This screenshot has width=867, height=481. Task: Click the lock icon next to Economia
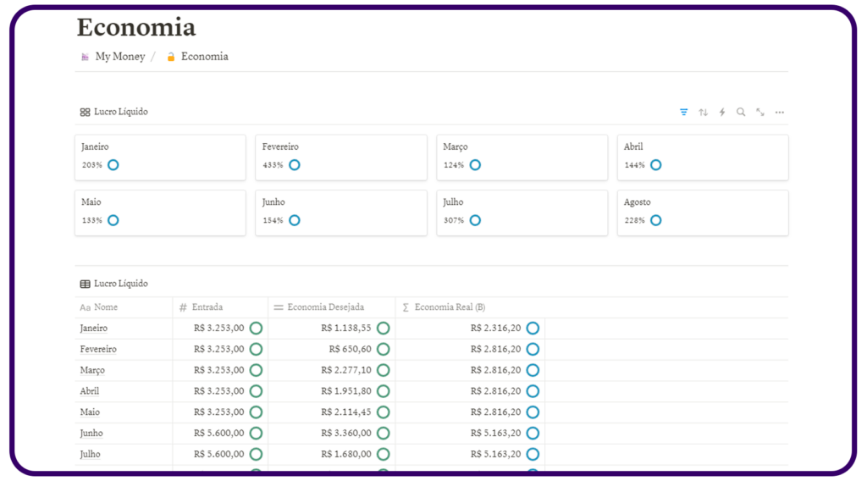[x=171, y=57]
